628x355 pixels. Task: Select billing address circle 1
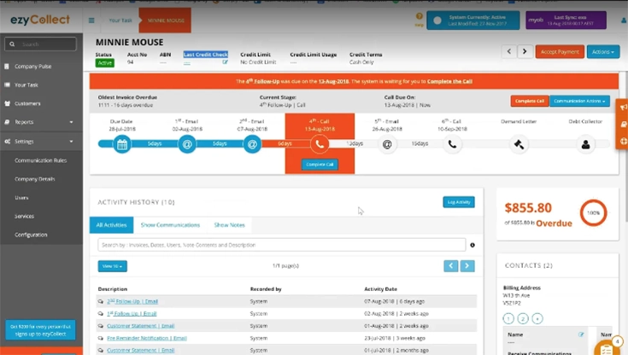(508, 318)
